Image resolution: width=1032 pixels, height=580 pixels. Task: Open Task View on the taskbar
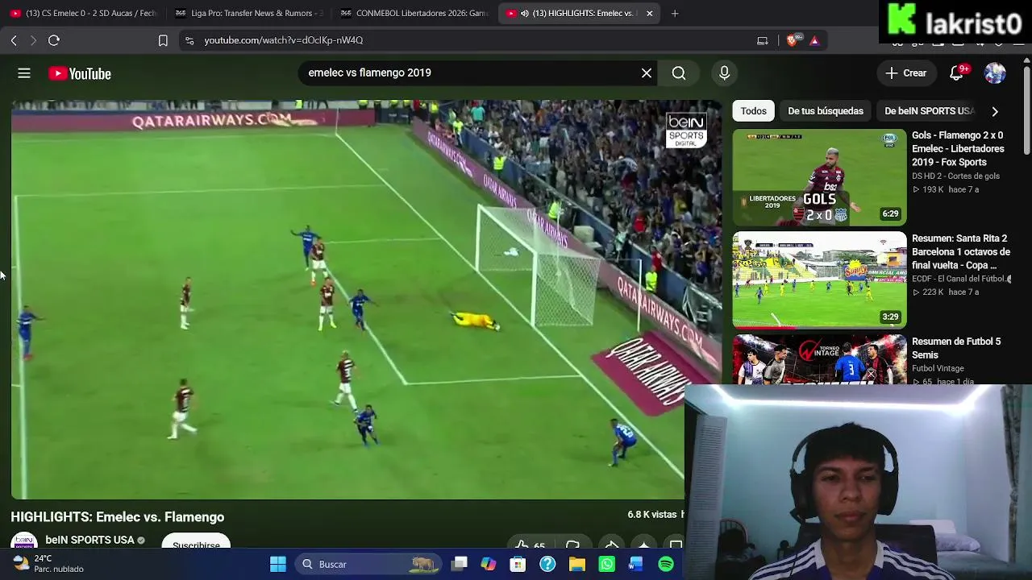[x=460, y=565]
